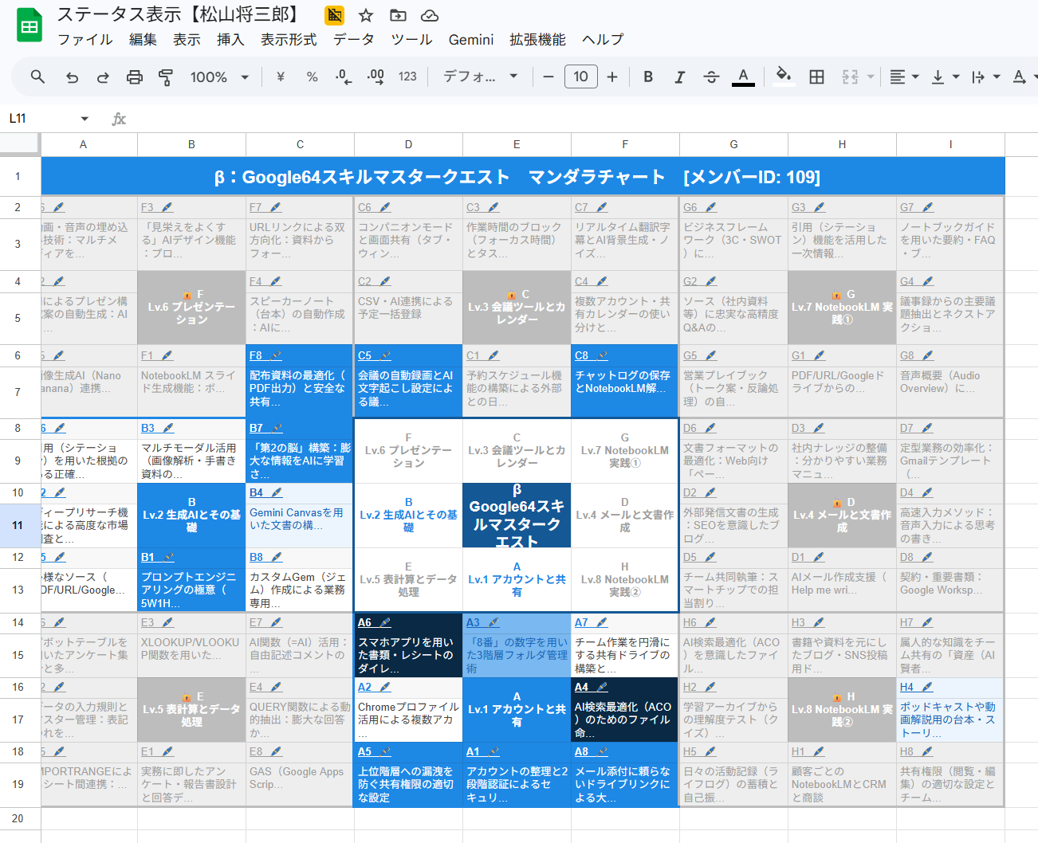The height and width of the screenshot is (843, 1038).
Task: Open the Gemini menu
Action: tap(471, 40)
